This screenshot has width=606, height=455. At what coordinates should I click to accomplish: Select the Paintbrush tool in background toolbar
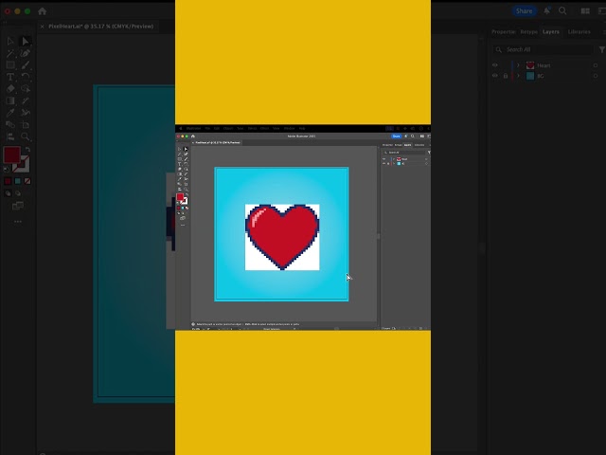pyautogui.click(x=26, y=65)
